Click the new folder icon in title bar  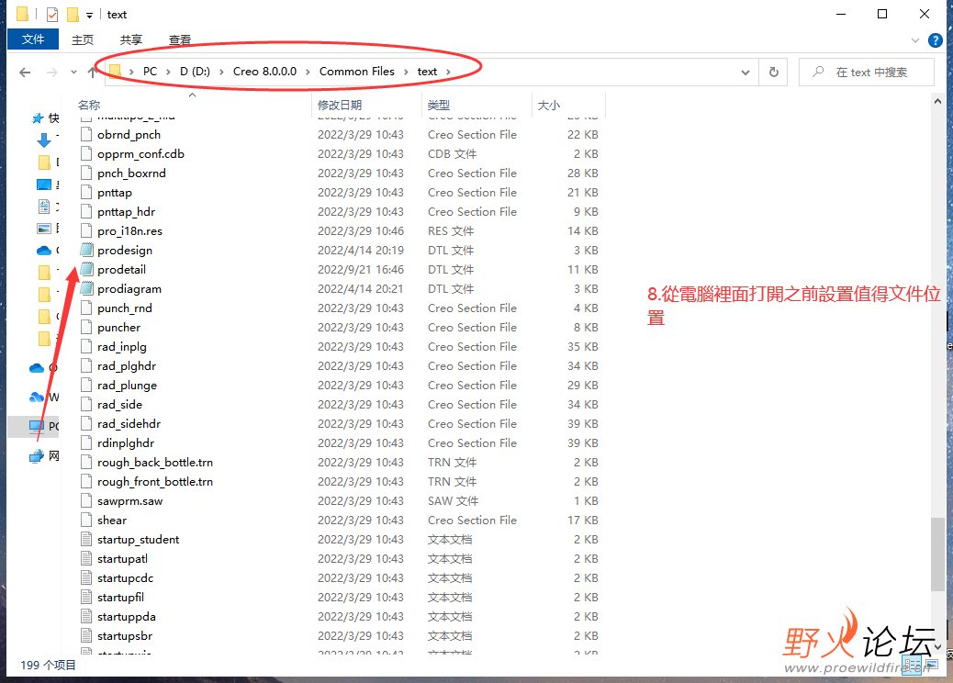73,14
